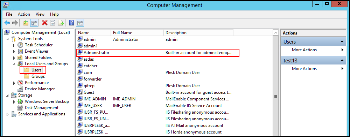Expand Services and Applications node
The width and height of the screenshot is (350, 137).
point(8,114)
